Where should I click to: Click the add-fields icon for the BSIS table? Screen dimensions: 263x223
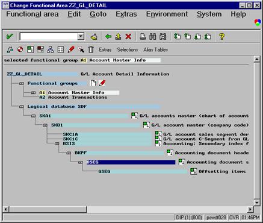(x=158, y=143)
